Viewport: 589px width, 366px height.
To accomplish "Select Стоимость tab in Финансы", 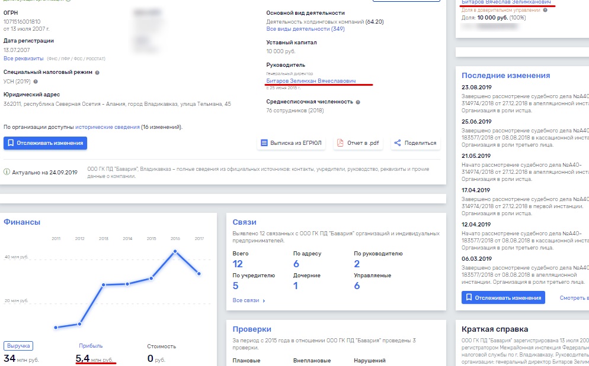I will point(162,346).
